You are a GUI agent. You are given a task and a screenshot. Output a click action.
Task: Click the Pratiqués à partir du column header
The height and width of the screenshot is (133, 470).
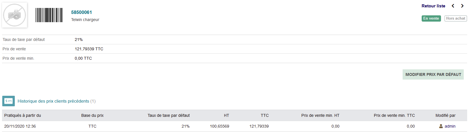pyautogui.click(x=22, y=115)
